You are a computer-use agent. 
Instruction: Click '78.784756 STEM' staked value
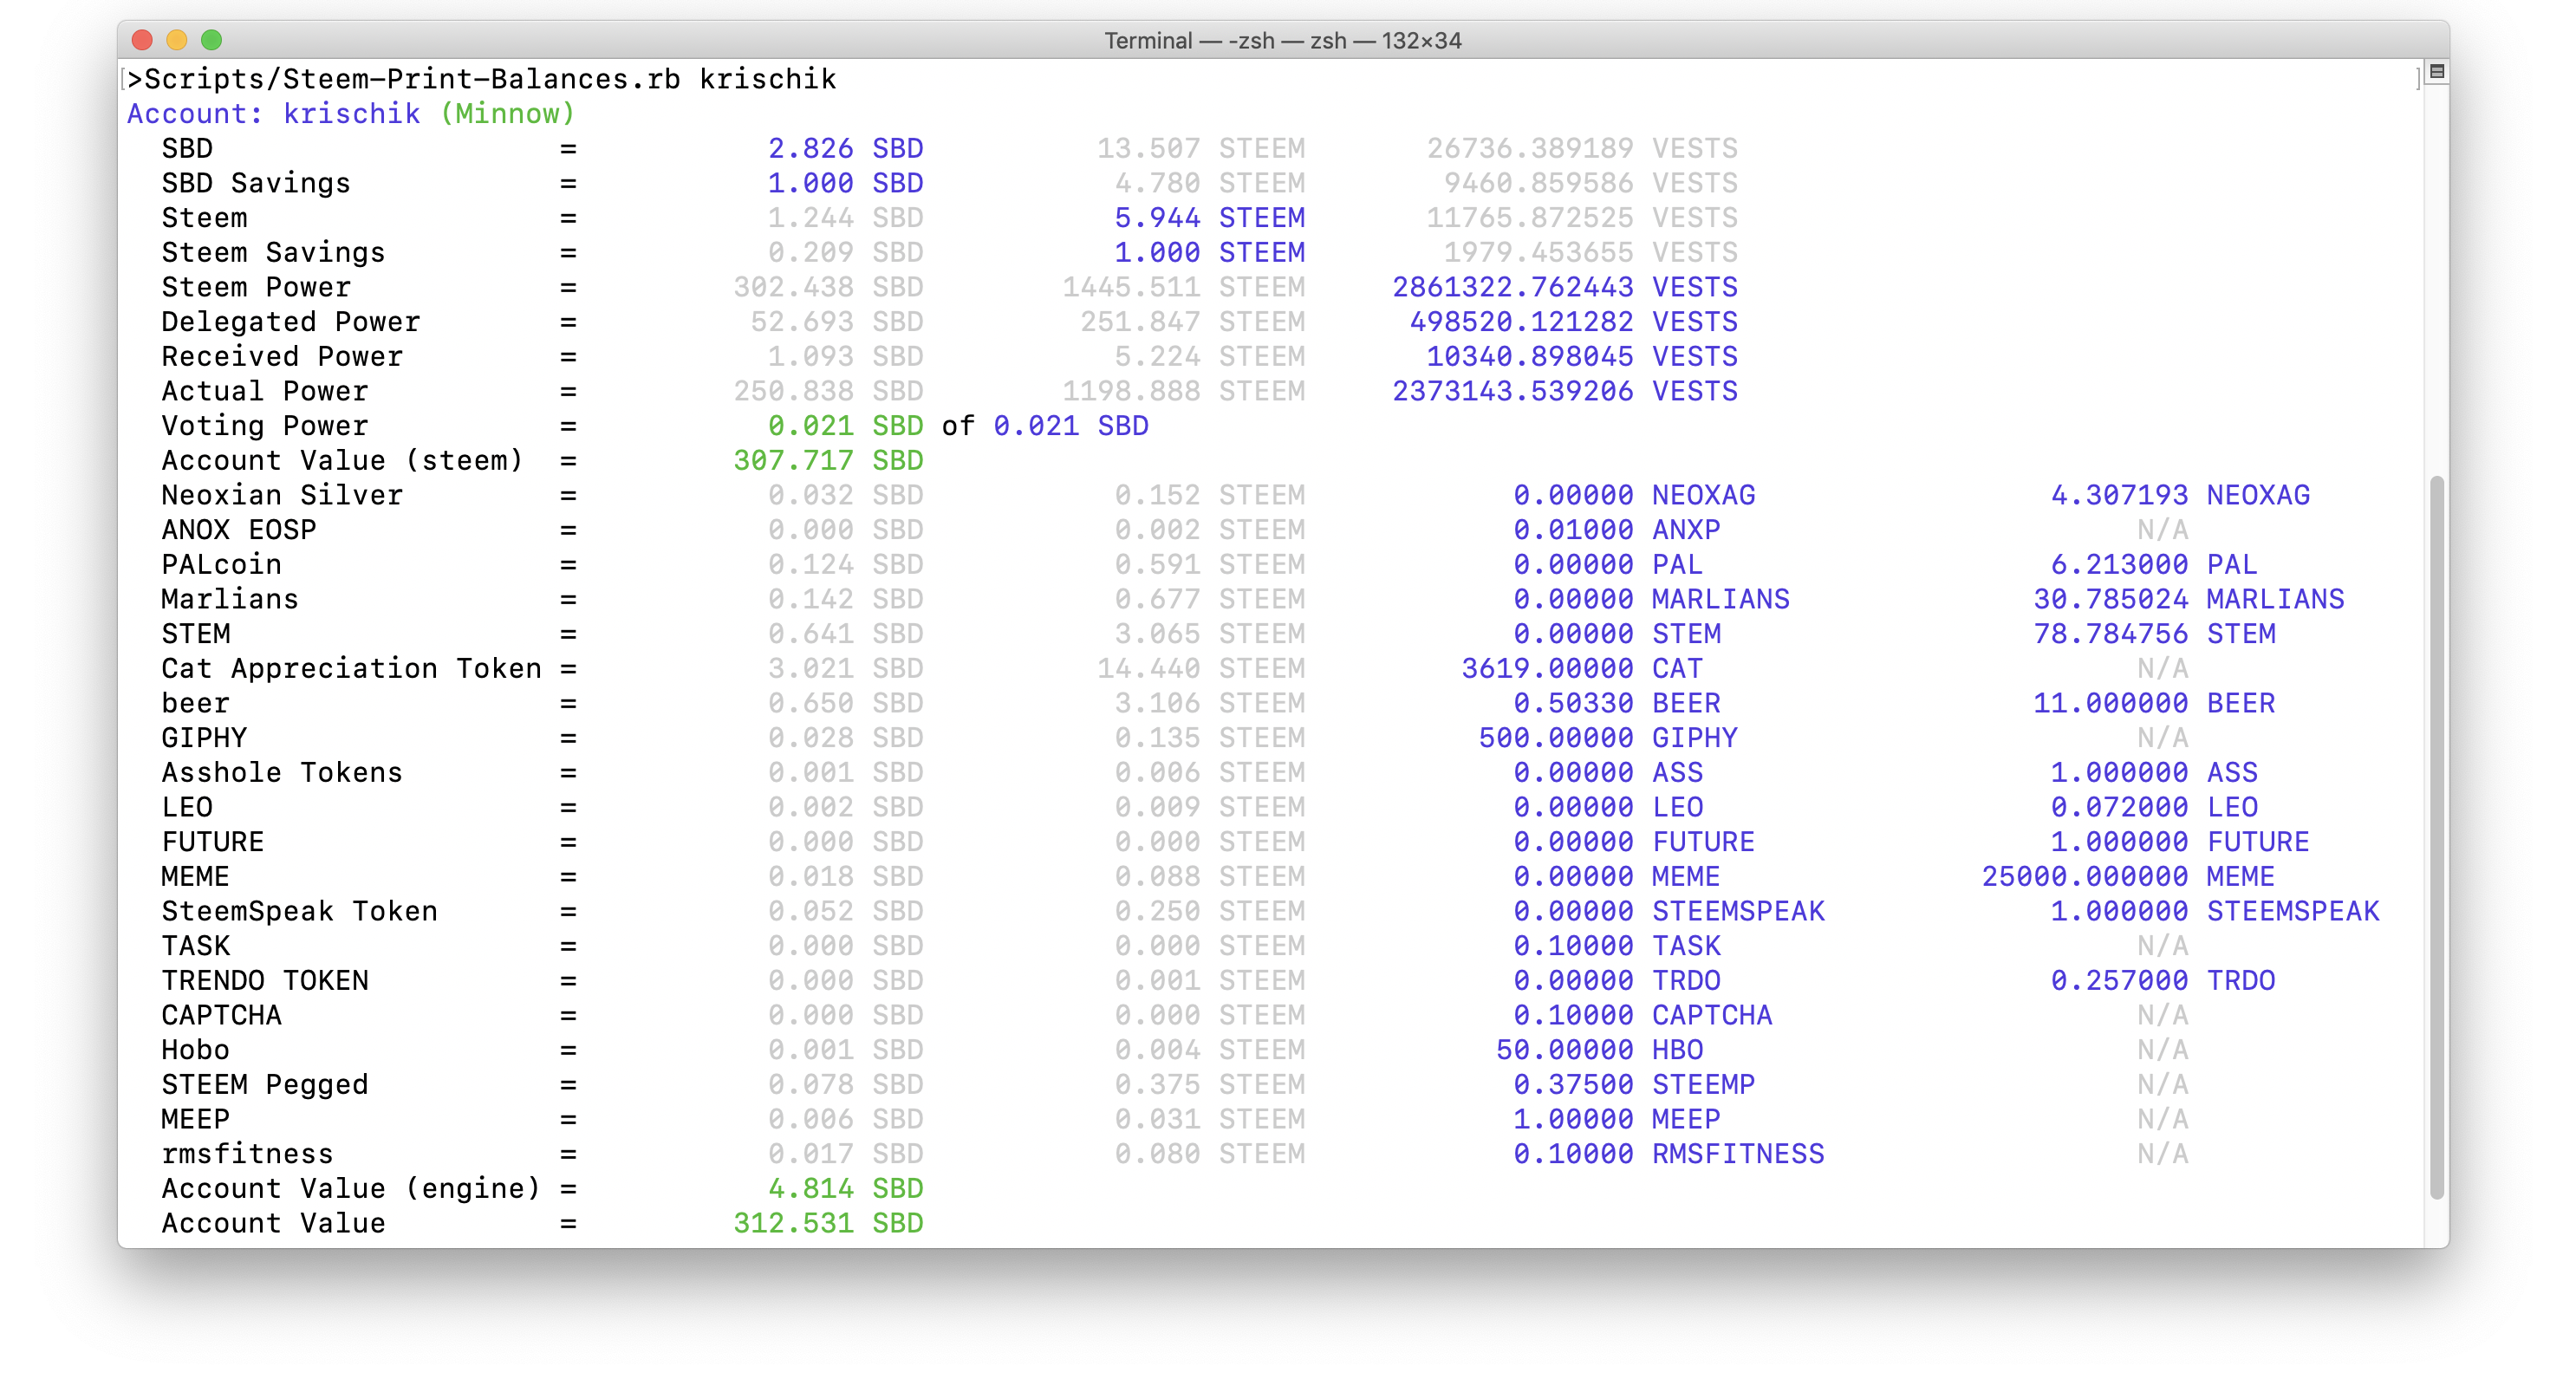pyautogui.click(x=2154, y=634)
